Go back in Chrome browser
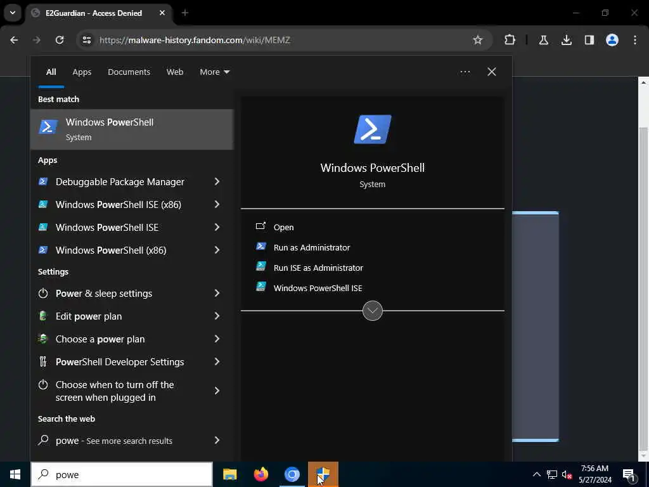 tap(14, 40)
